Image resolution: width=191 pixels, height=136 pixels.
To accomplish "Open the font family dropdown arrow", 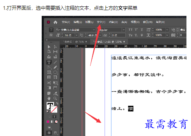I will 94,30.
